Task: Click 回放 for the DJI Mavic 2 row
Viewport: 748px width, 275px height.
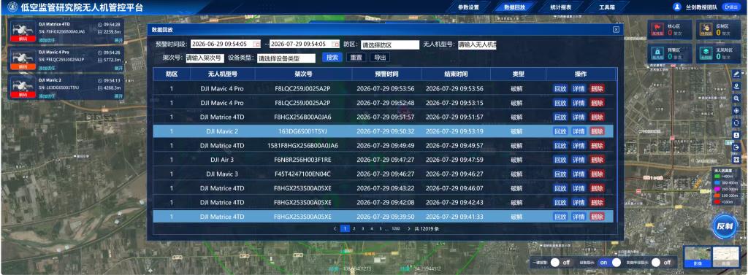Action: pos(560,131)
